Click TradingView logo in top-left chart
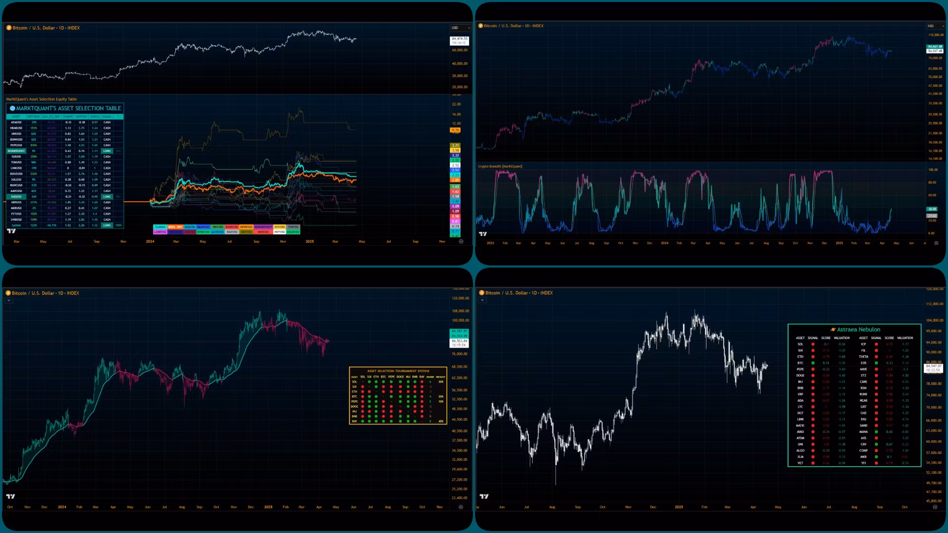948x533 pixels. point(11,231)
